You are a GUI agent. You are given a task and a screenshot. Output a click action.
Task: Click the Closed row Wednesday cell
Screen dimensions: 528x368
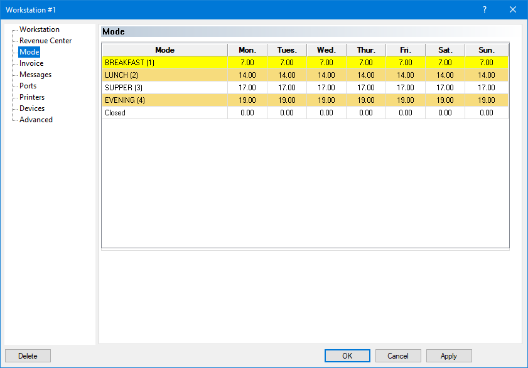[326, 113]
